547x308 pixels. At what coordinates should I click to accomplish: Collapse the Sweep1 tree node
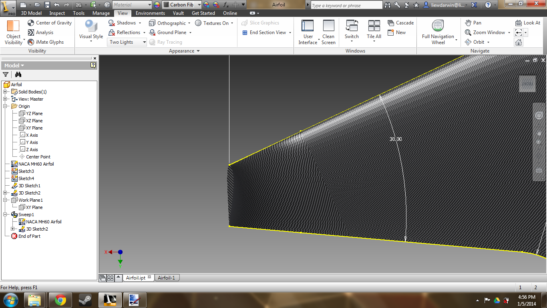[5, 215]
